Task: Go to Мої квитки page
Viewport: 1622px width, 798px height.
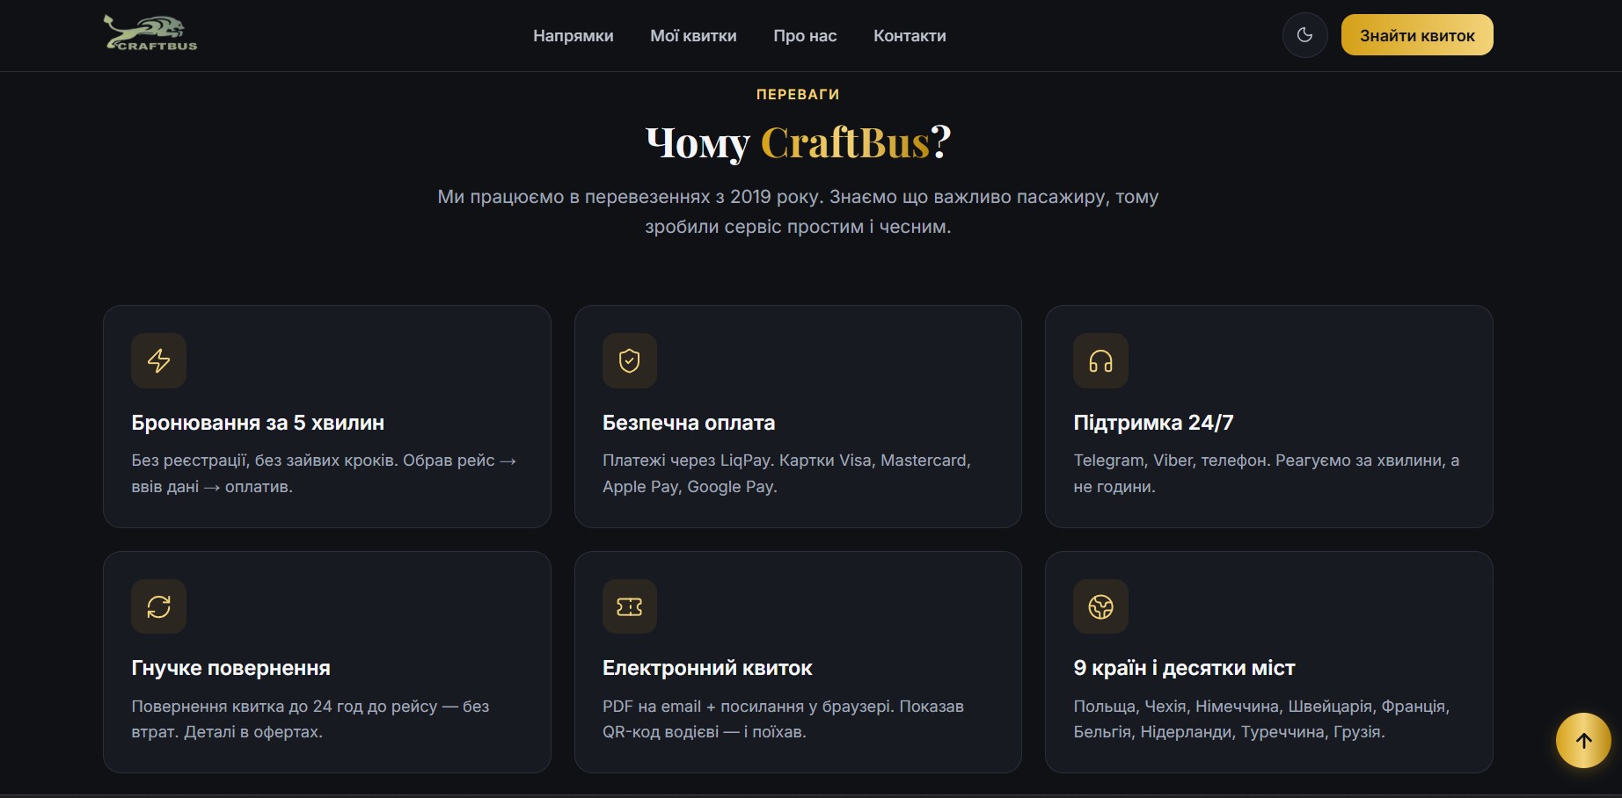Action: (x=693, y=36)
